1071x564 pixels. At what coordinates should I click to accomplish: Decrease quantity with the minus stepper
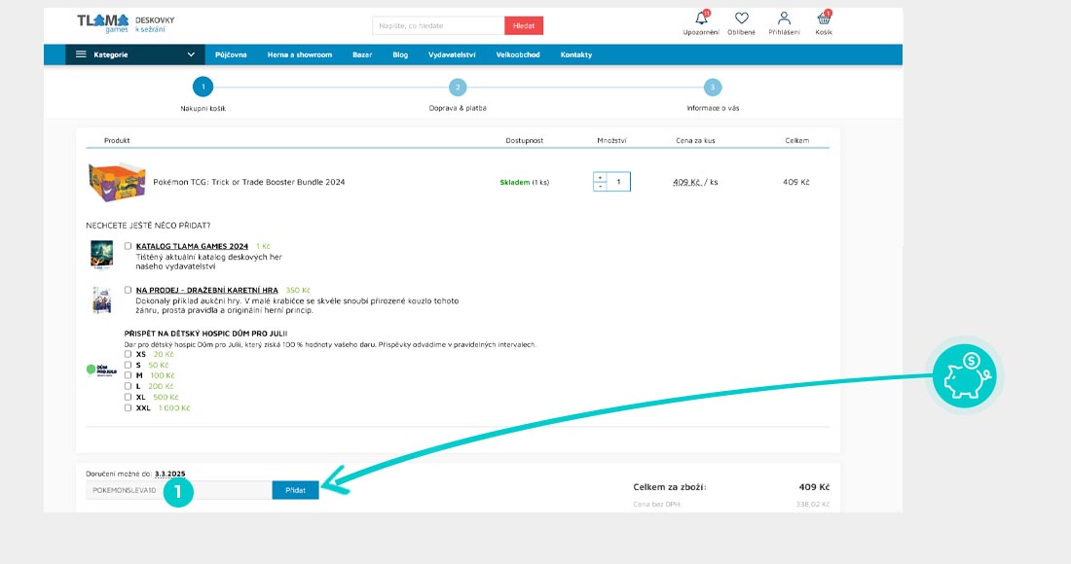point(601,186)
